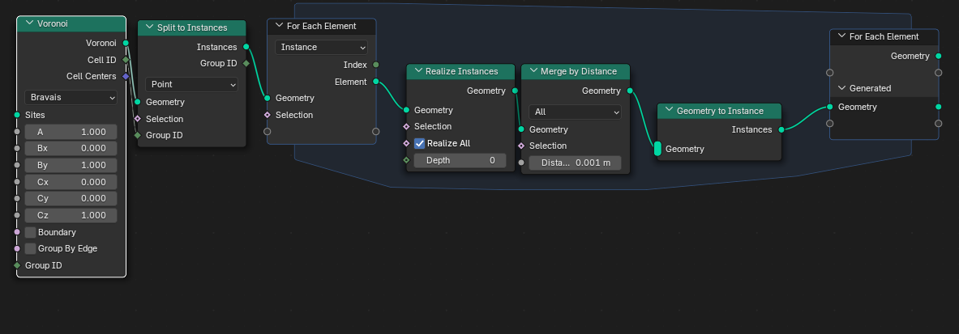Click the Geometry to Instance Instances output socket

[781, 129]
